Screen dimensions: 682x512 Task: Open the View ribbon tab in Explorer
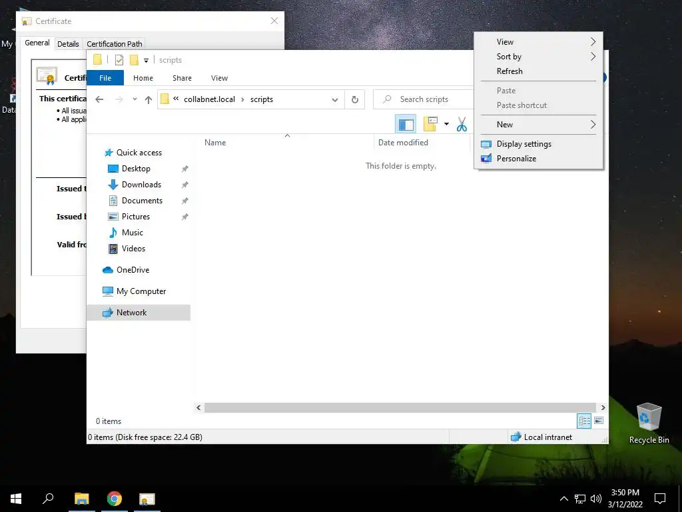219,78
